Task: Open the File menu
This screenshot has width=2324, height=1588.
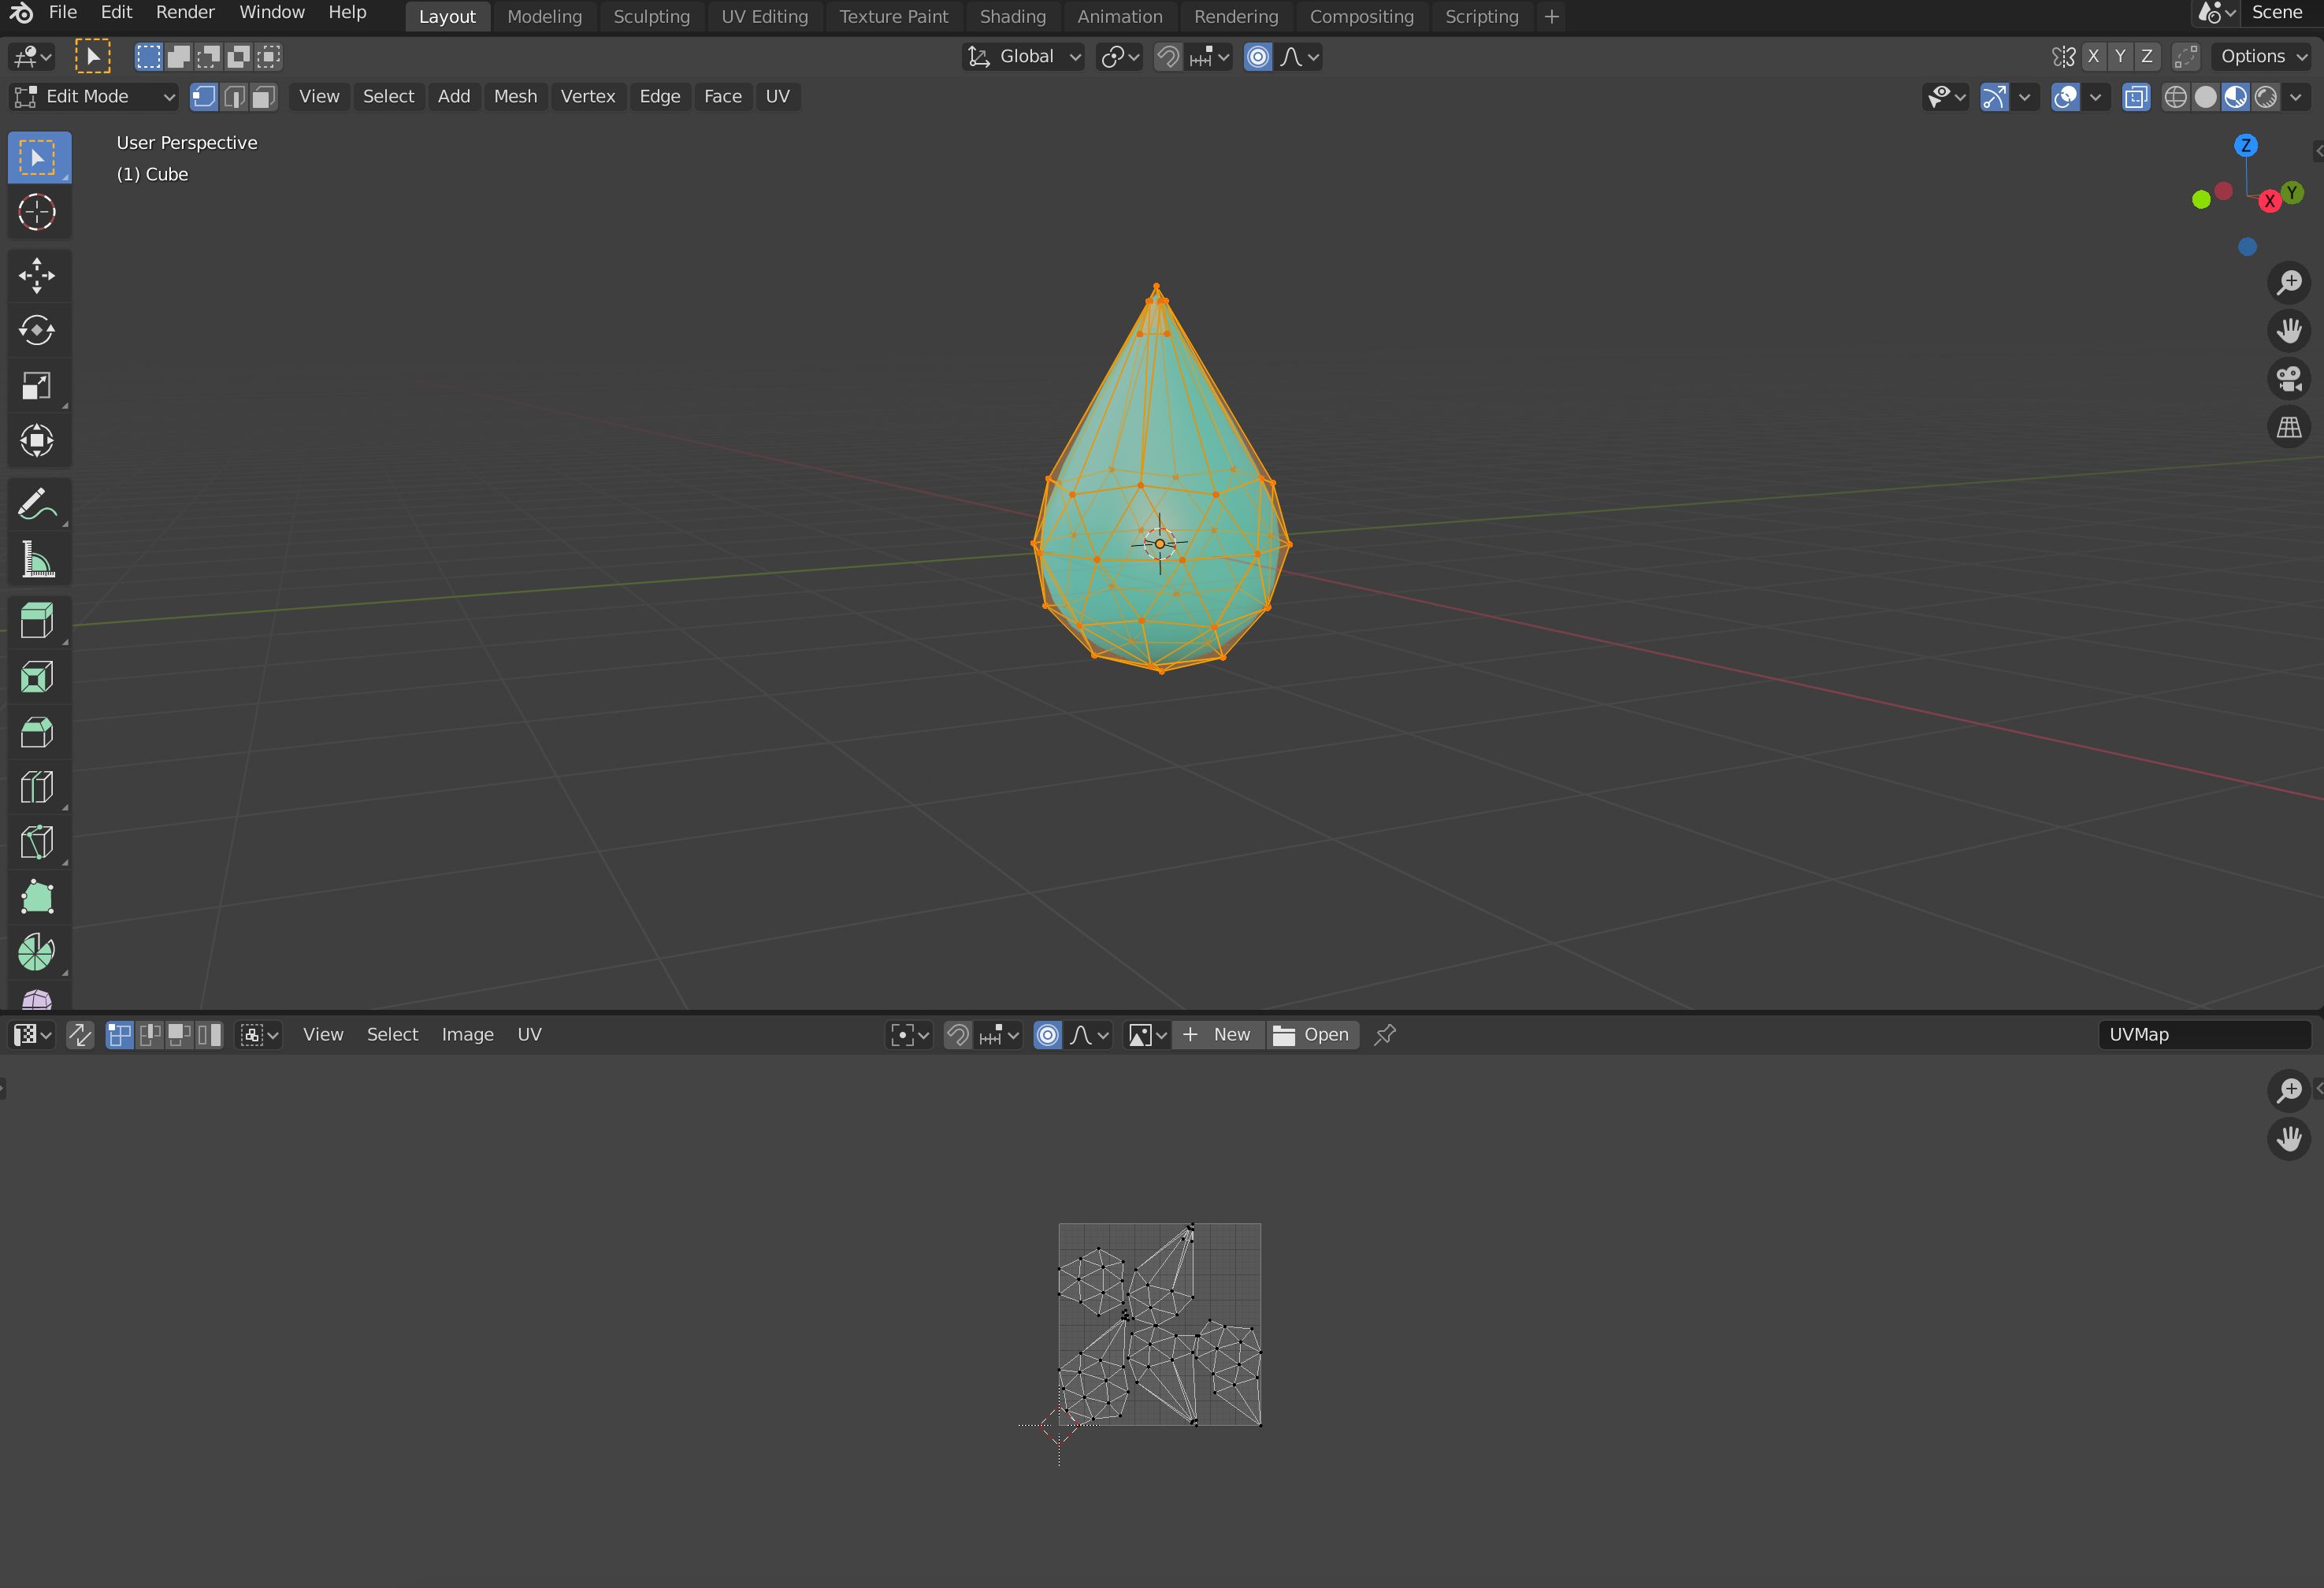Action: 63,12
